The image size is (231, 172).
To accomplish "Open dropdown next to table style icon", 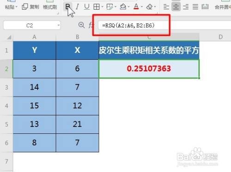I will (x=115, y=7).
